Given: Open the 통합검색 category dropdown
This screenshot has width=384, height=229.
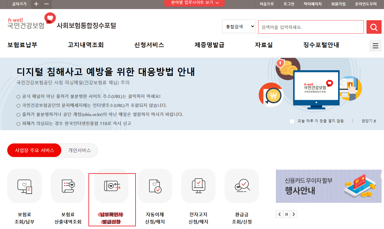Looking at the screenshot, I should (239, 27).
